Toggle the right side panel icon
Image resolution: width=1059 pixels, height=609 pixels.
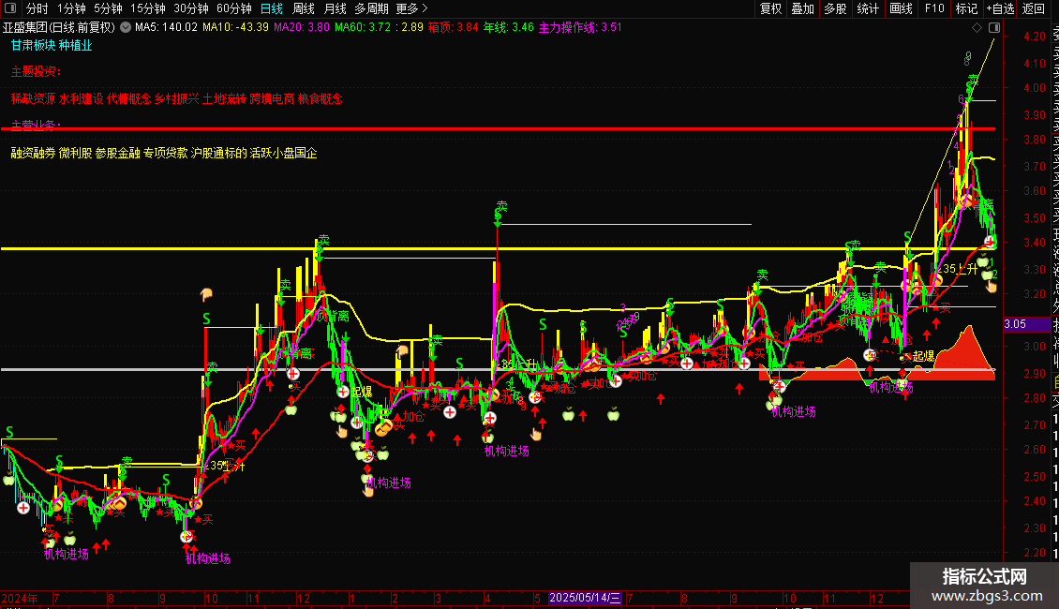[x=994, y=28]
